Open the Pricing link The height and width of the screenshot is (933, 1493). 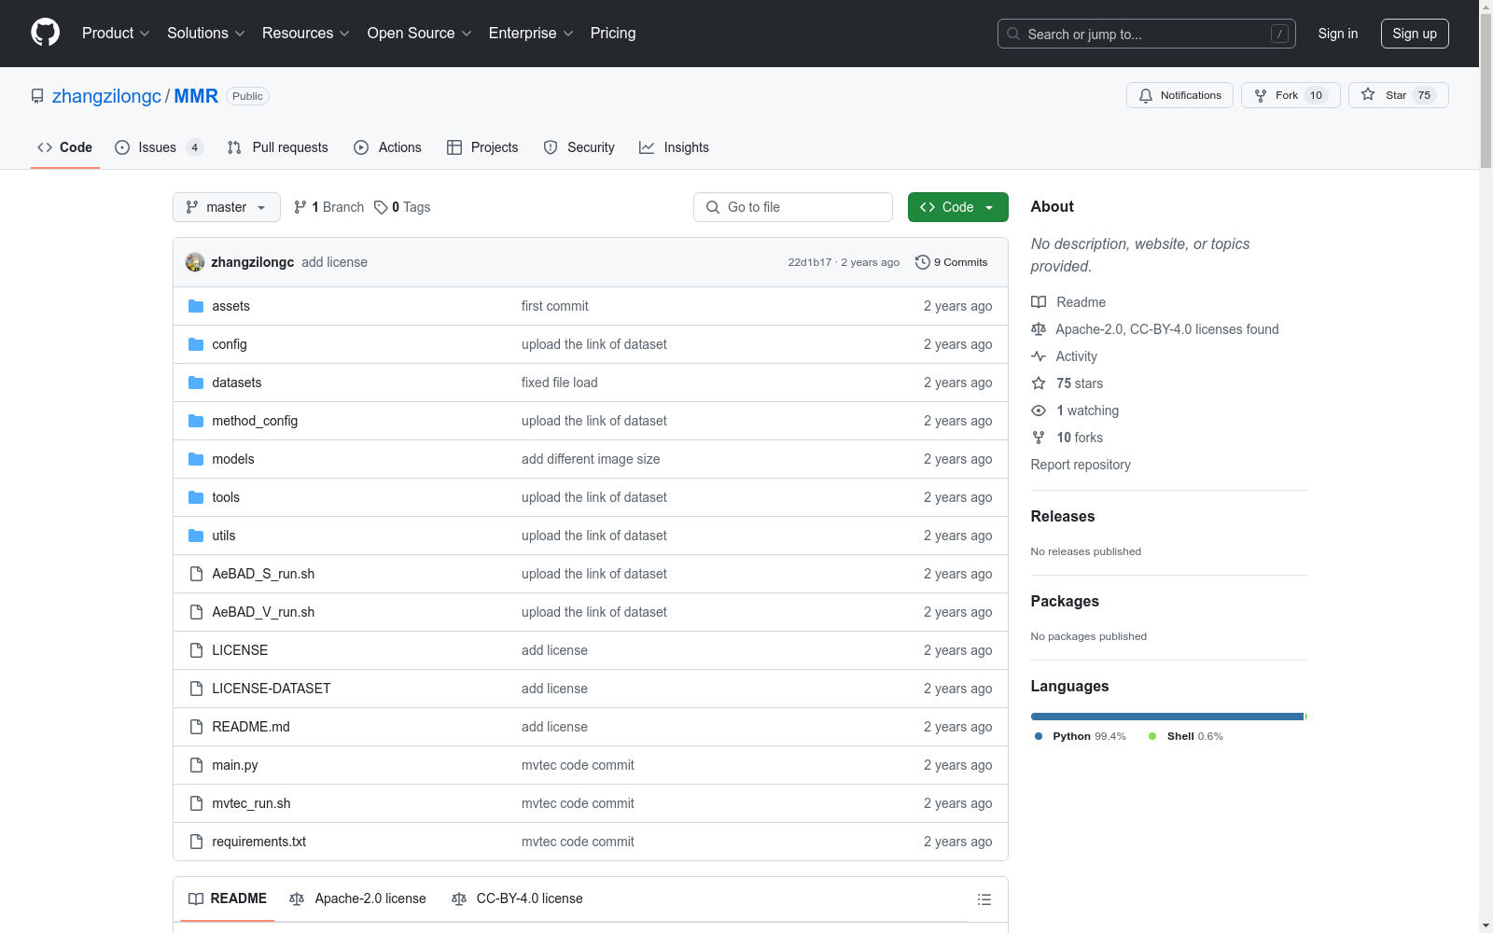(x=613, y=33)
